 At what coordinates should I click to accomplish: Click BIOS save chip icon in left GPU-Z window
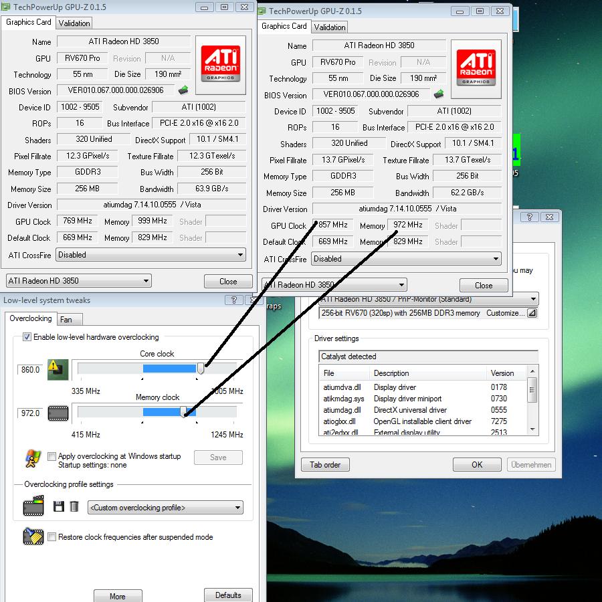tap(183, 90)
